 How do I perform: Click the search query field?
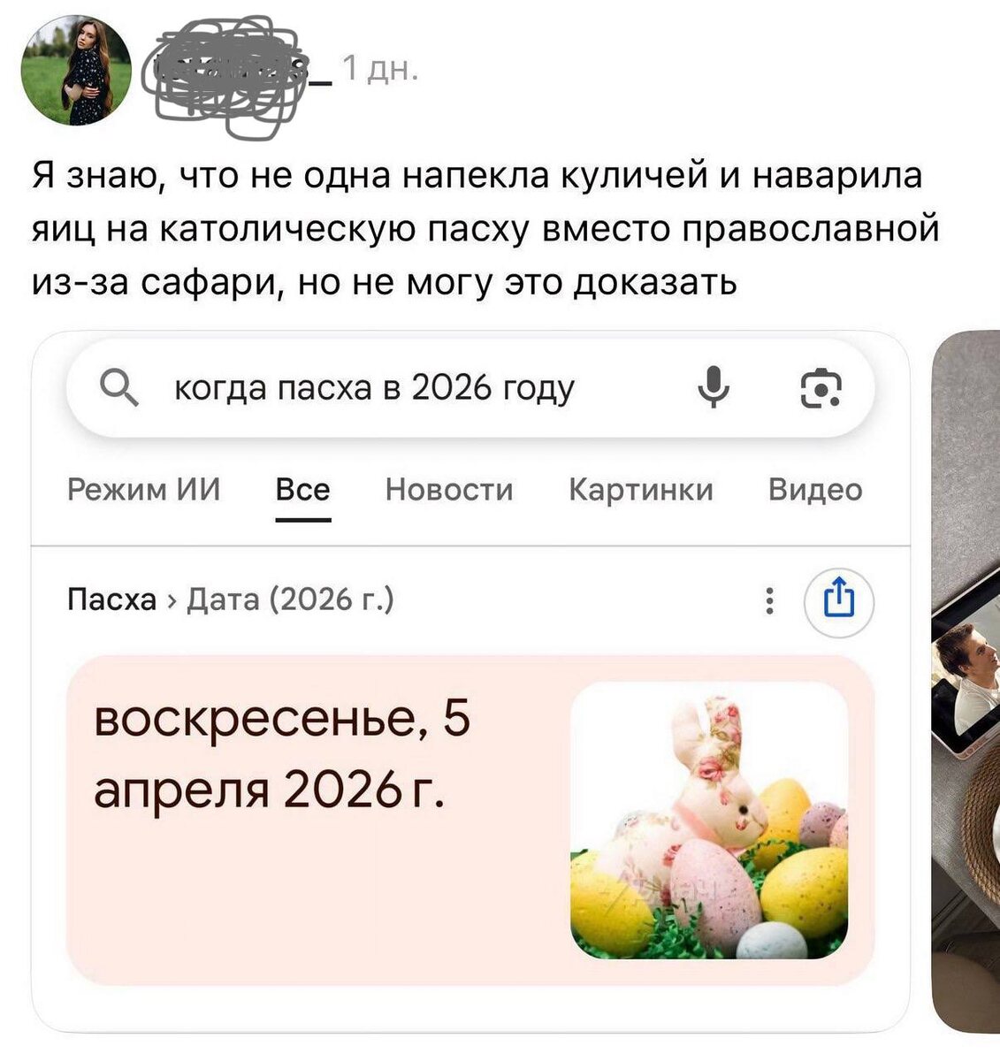470,388
